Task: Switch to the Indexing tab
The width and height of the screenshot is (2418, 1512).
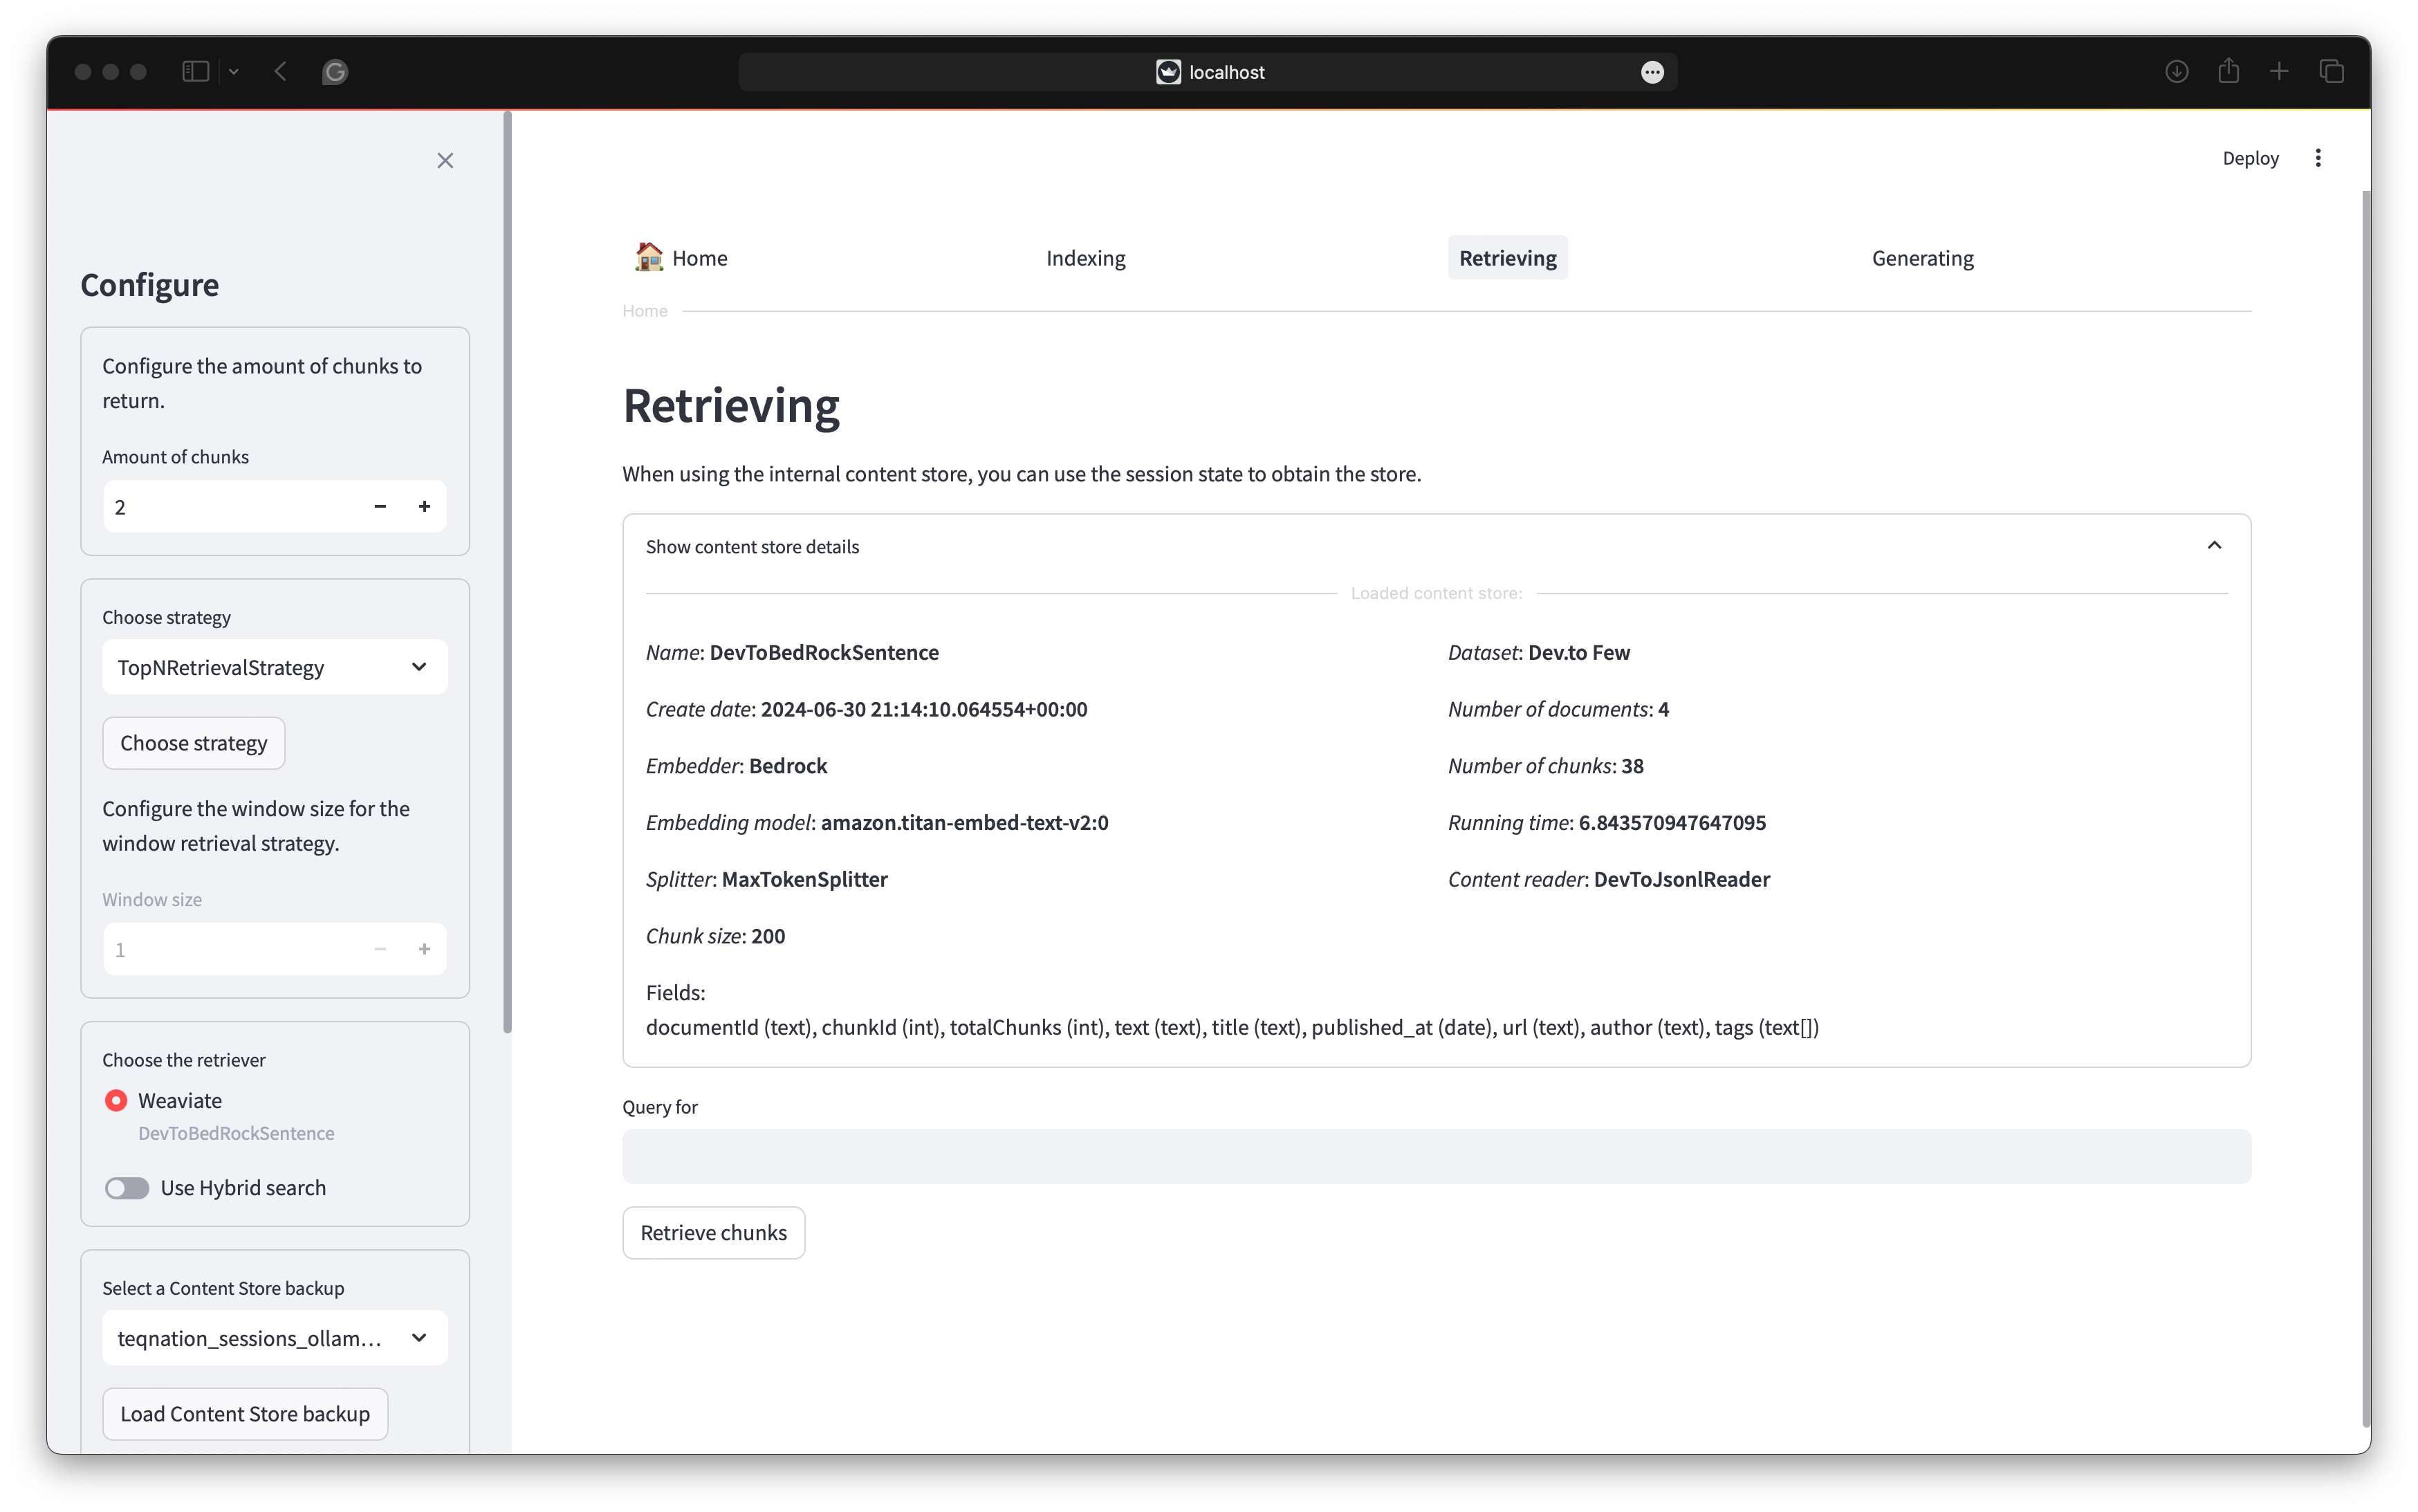Action: [1085, 257]
